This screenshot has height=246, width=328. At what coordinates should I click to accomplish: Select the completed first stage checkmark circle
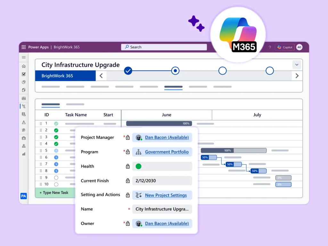pyautogui.click(x=128, y=71)
